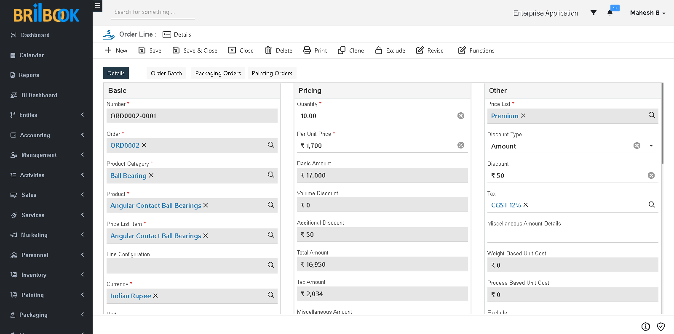This screenshot has height=334, width=674.
Task: Remove ORD0002 from Order field
Action: [x=144, y=145]
